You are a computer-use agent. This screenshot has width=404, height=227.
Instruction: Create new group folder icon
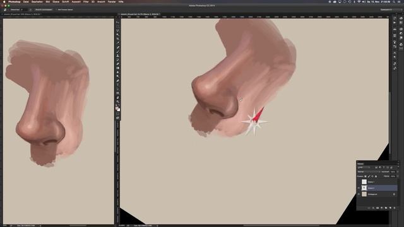[386, 207]
